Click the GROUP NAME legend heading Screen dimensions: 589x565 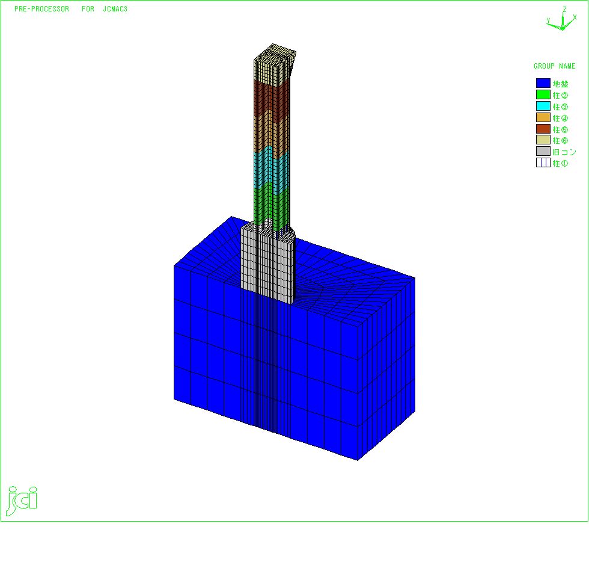click(x=554, y=66)
